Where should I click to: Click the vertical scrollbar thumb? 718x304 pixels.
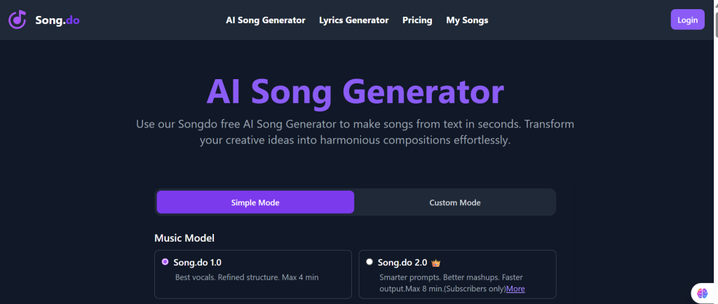713,21
